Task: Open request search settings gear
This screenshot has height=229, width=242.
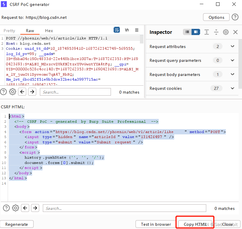Action: 12,92
